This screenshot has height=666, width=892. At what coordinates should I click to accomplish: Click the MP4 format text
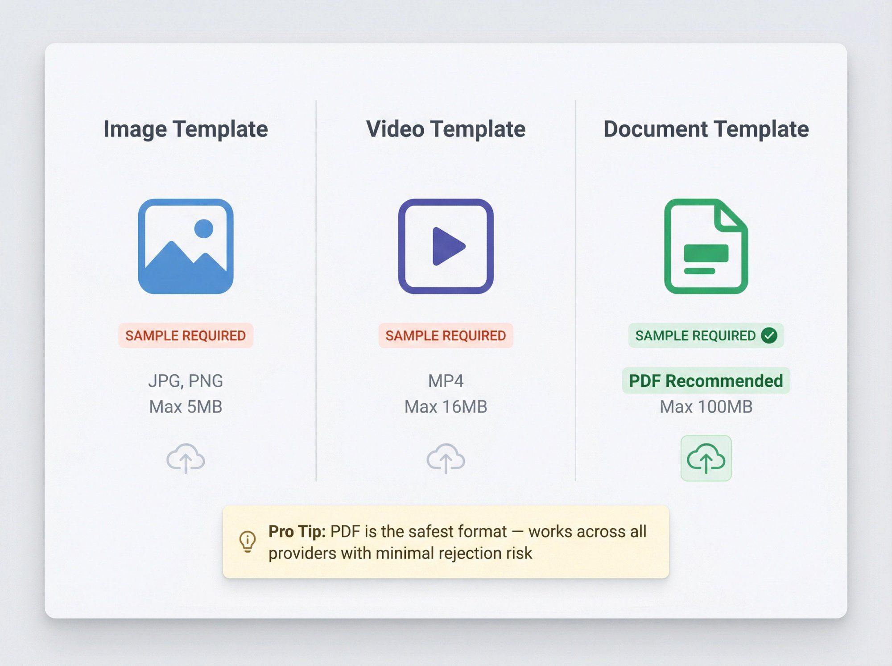446,381
